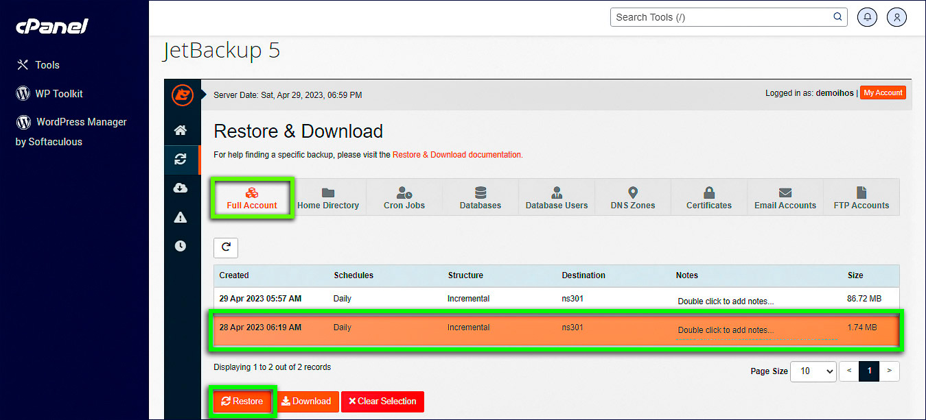
Task: Open the user profile icon
Action: tap(896, 17)
